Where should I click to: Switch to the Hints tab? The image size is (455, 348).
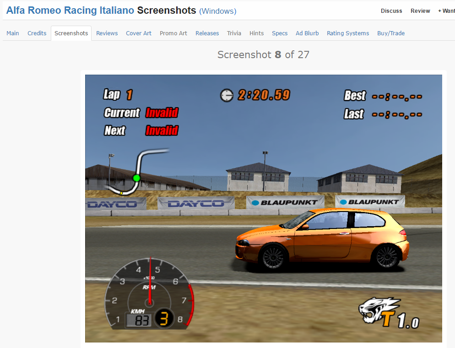(x=256, y=33)
